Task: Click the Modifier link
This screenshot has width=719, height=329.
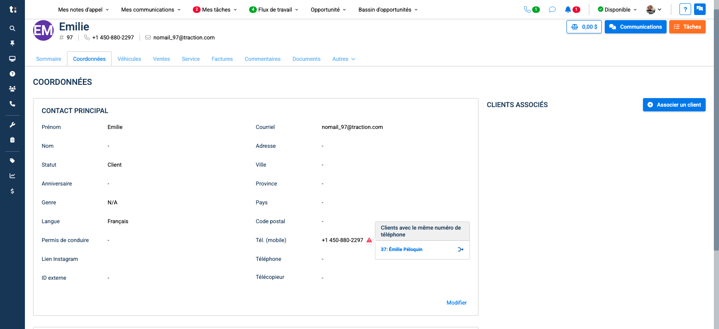Action: point(457,303)
